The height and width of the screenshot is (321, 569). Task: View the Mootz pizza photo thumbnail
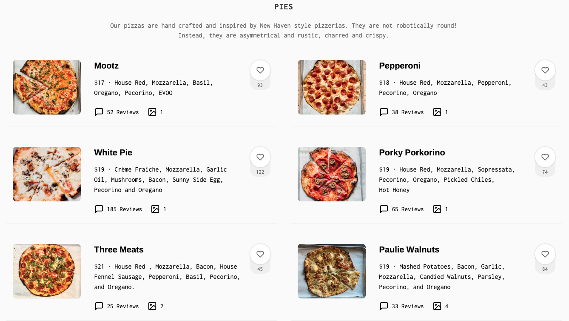coord(47,87)
